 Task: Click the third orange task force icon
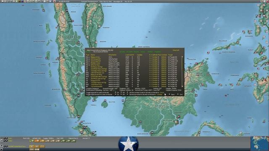tap(42, 146)
